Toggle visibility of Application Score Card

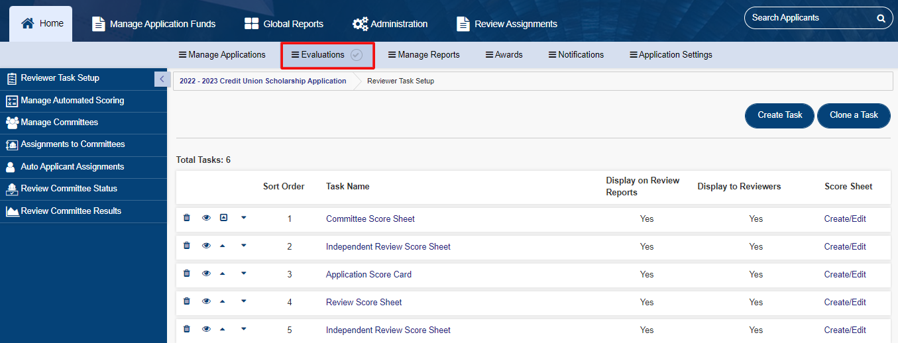point(206,273)
